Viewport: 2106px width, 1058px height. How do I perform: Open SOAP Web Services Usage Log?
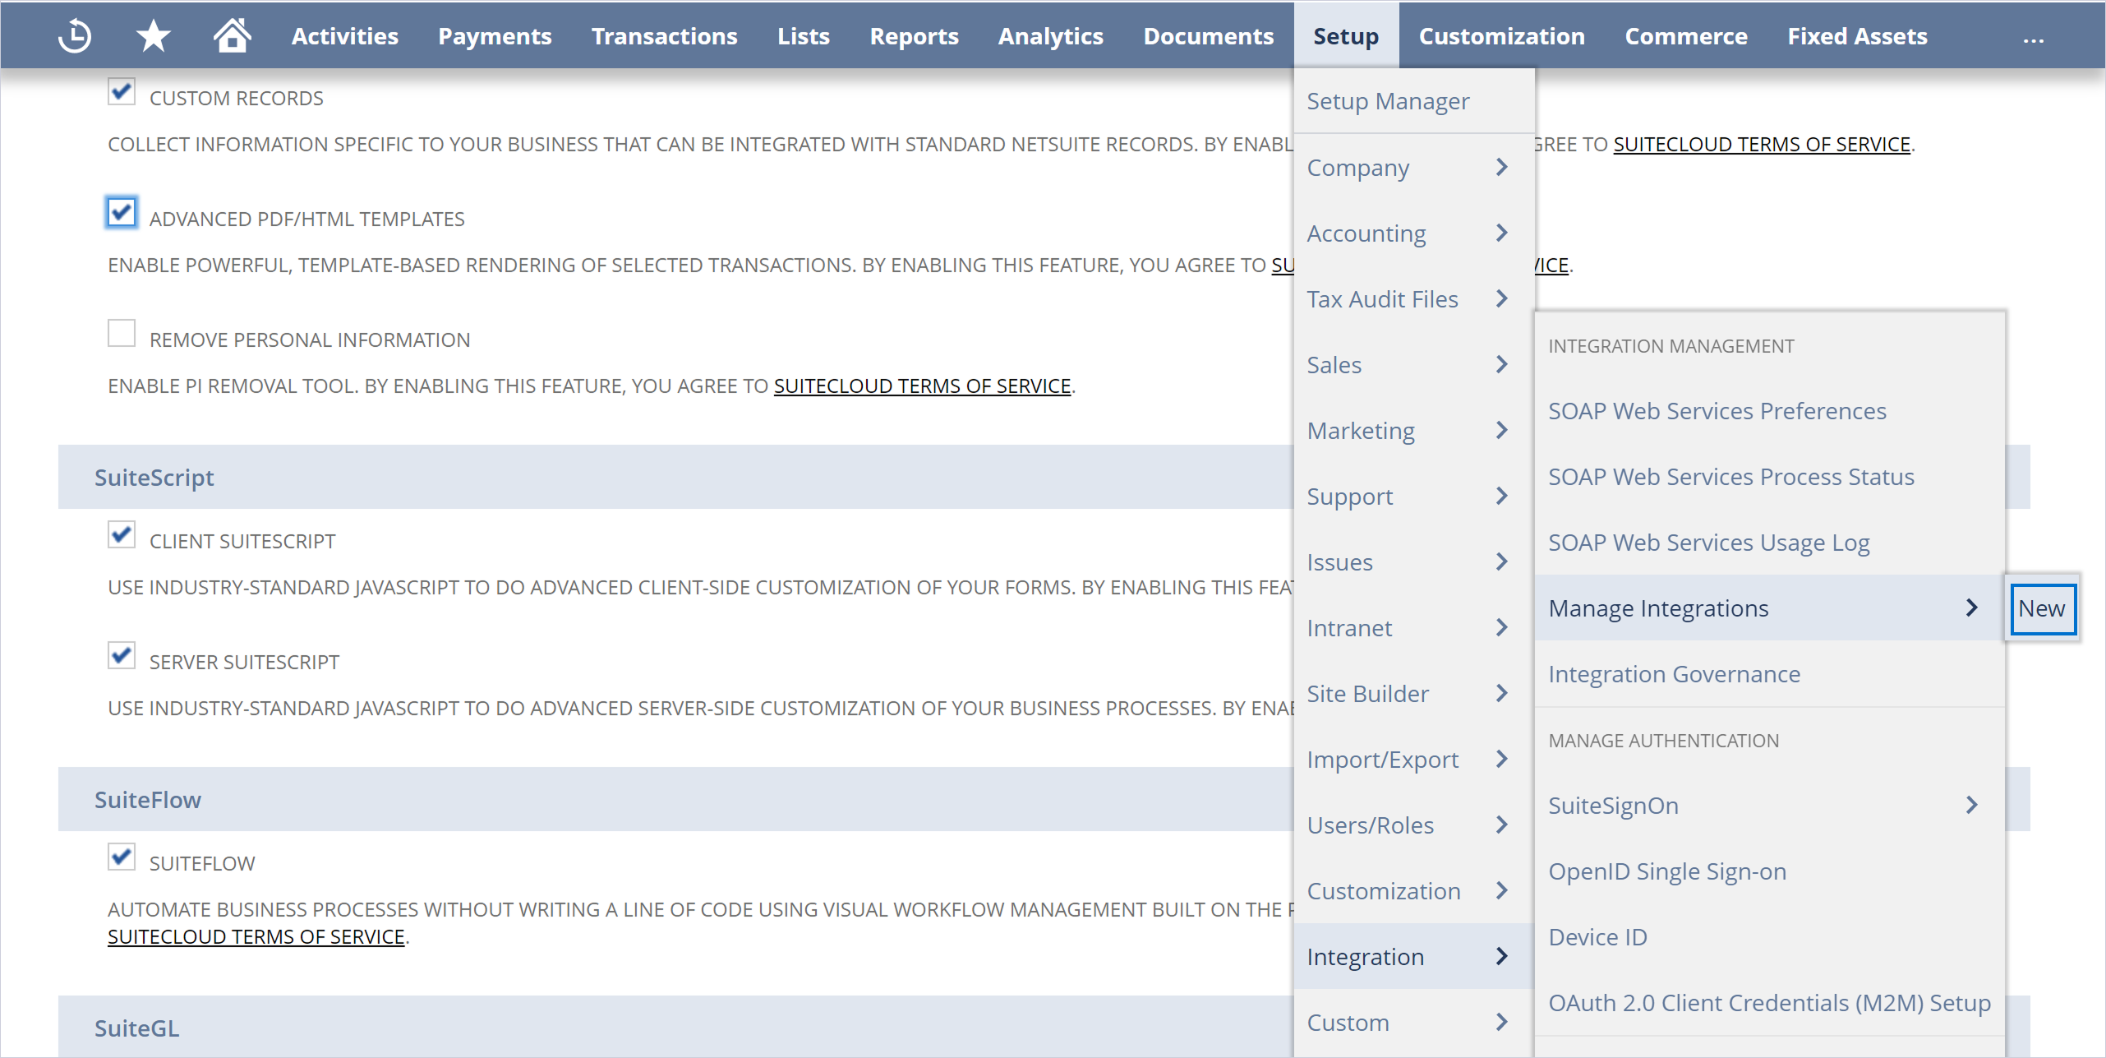[1769, 542]
